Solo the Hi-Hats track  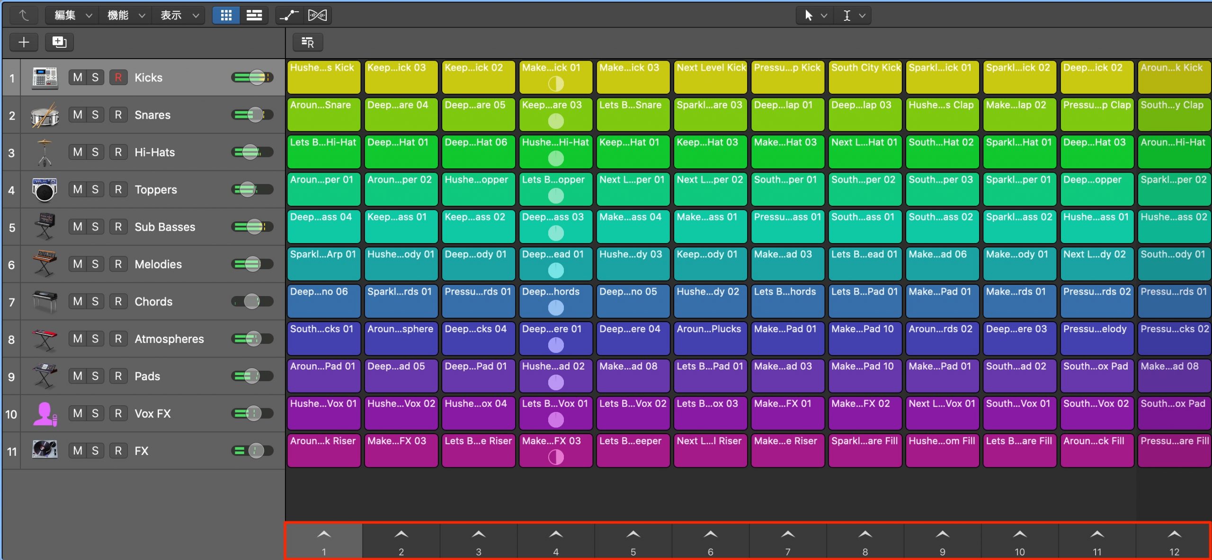tap(95, 152)
